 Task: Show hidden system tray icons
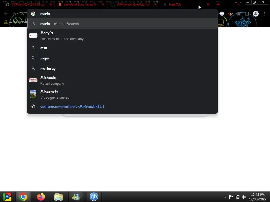(225, 197)
